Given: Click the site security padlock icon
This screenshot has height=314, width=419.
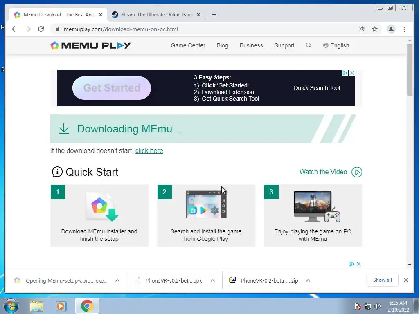Looking at the screenshot, I should point(57,29).
